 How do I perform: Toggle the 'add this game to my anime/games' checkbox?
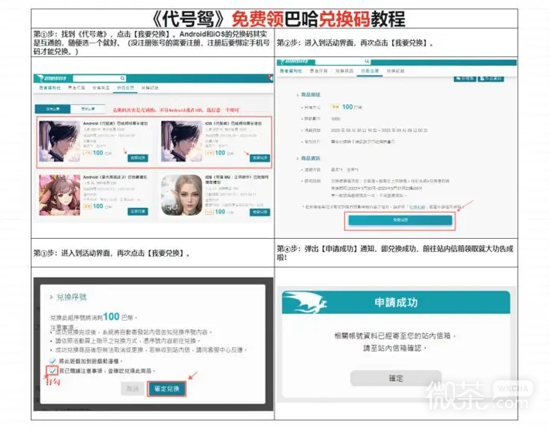pos(52,361)
